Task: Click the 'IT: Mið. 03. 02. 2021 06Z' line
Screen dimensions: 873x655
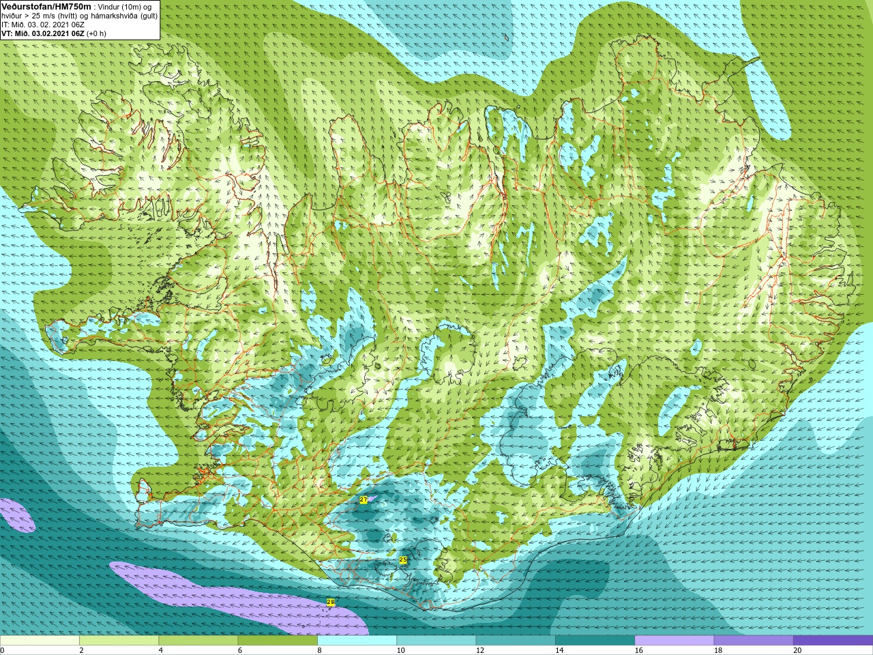Action: [43, 25]
